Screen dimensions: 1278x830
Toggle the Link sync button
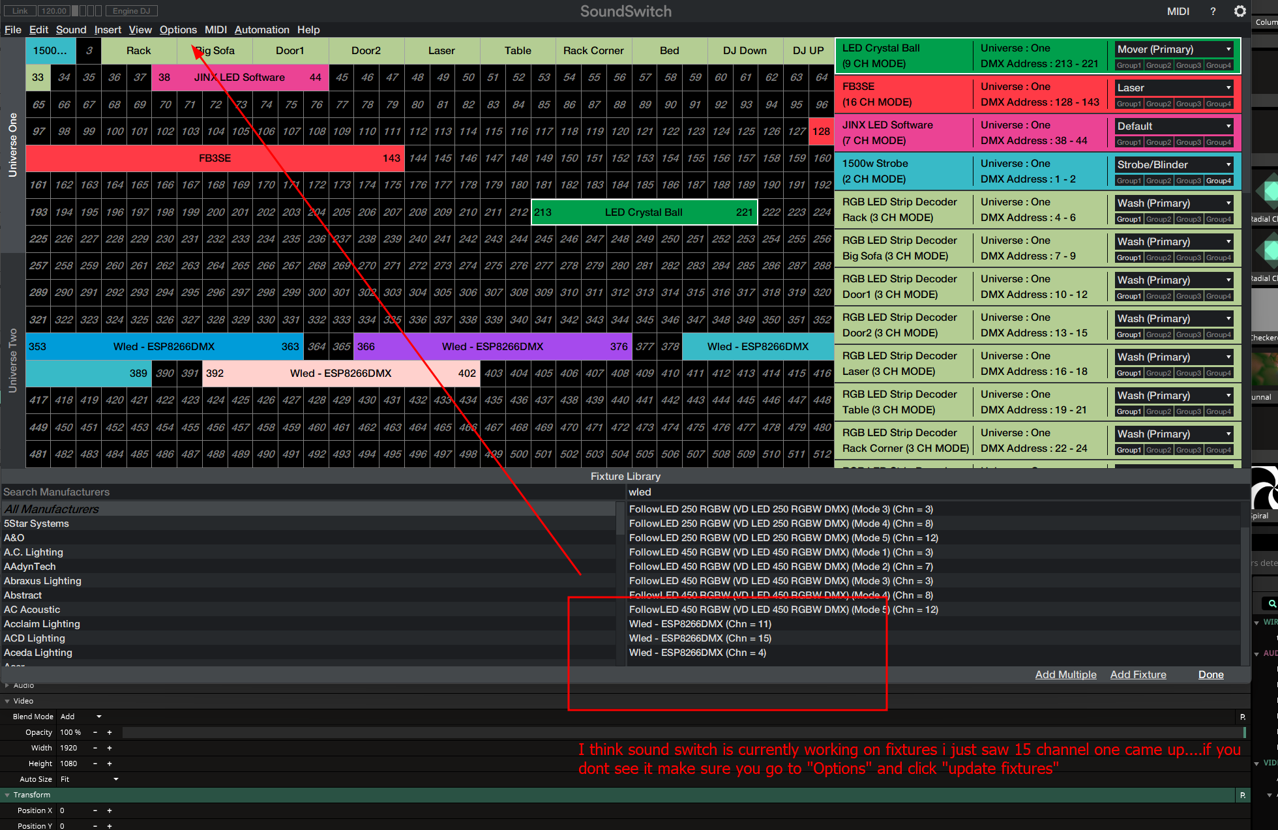click(20, 10)
